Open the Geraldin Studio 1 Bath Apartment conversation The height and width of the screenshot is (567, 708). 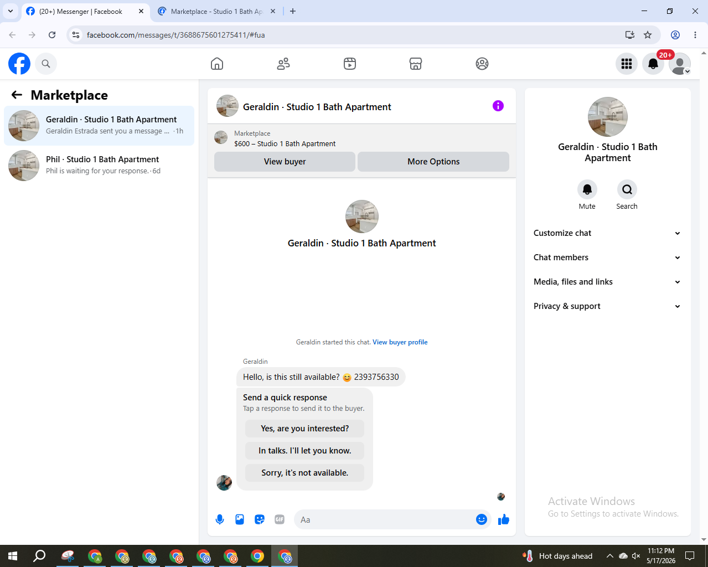pyautogui.click(x=99, y=126)
